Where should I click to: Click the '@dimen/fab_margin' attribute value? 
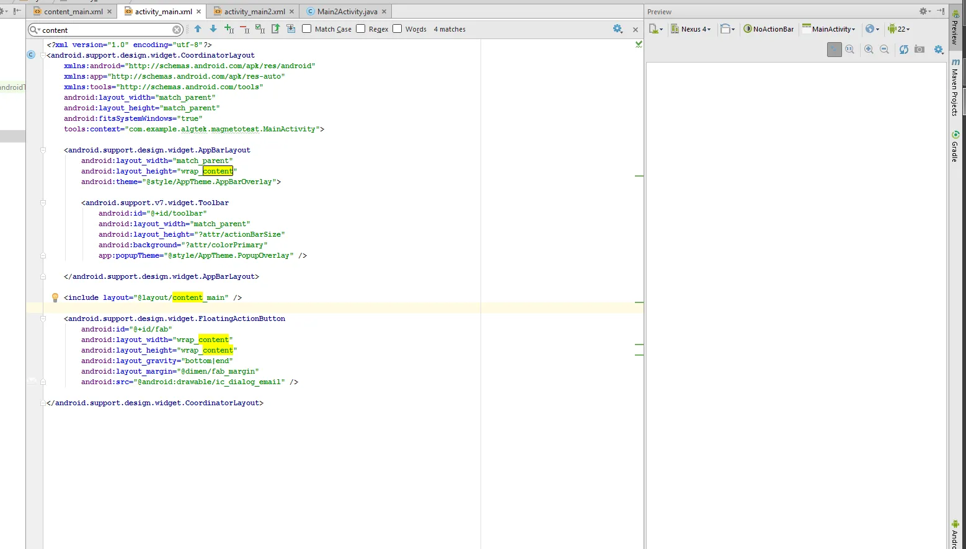tap(218, 371)
